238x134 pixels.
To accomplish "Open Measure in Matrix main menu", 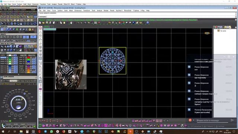I will (16, 10).
